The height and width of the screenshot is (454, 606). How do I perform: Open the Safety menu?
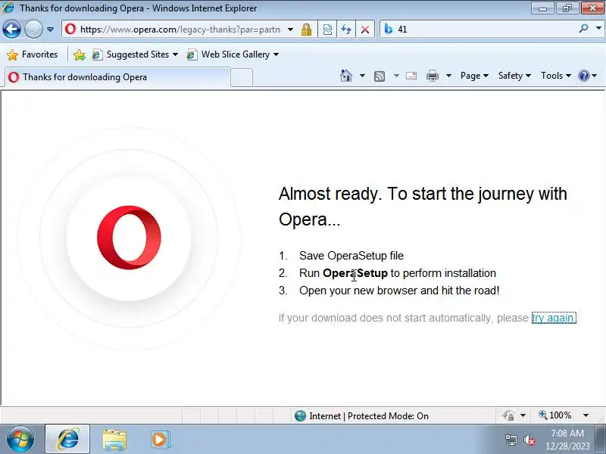tap(514, 76)
